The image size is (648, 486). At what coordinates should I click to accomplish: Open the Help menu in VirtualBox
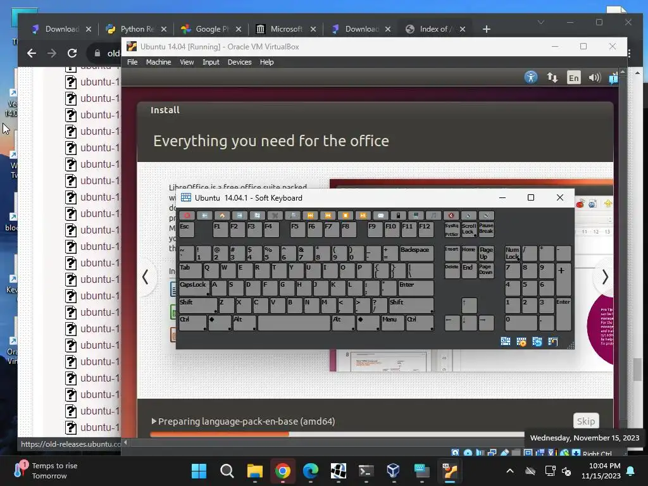coord(266,62)
